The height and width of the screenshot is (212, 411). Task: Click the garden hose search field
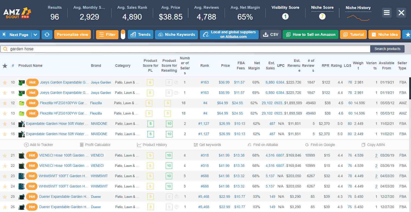coord(185,49)
